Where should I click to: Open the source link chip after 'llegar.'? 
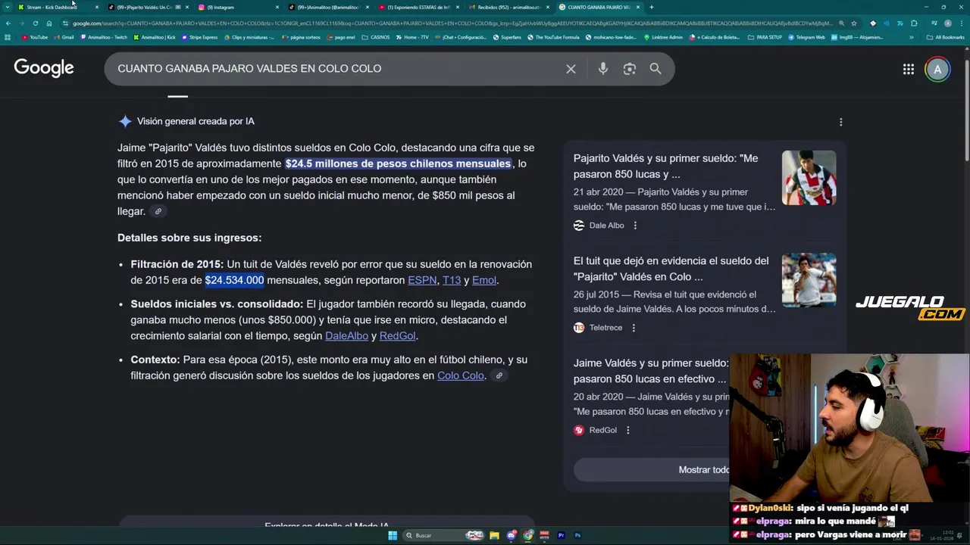pos(158,212)
